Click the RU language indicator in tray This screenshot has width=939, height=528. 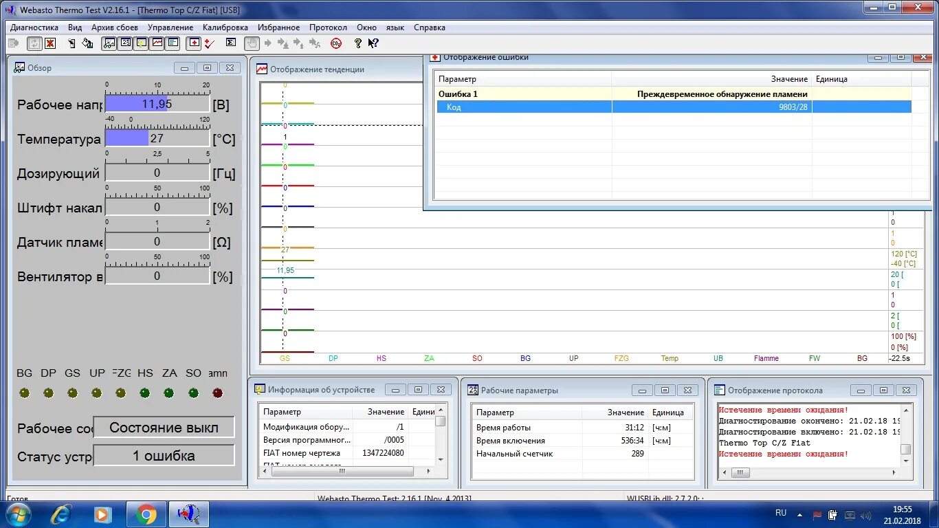pos(781,513)
